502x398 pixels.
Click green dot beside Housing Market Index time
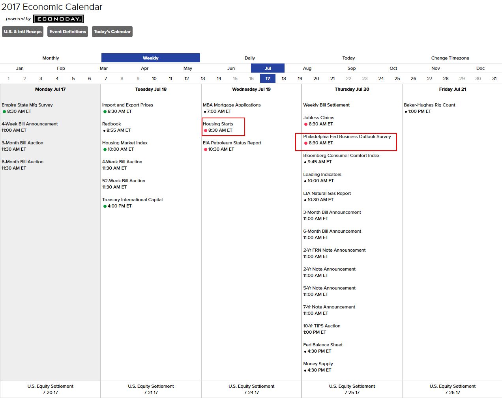(x=105, y=149)
